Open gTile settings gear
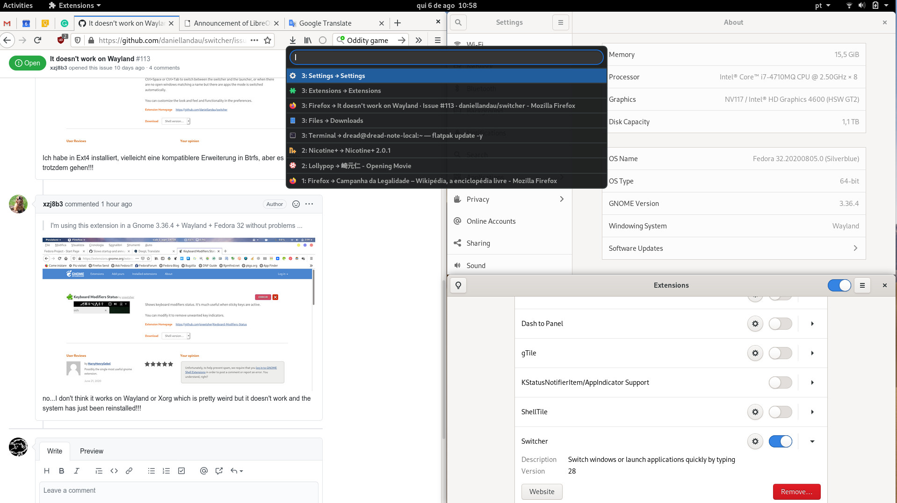 pos(755,353)
